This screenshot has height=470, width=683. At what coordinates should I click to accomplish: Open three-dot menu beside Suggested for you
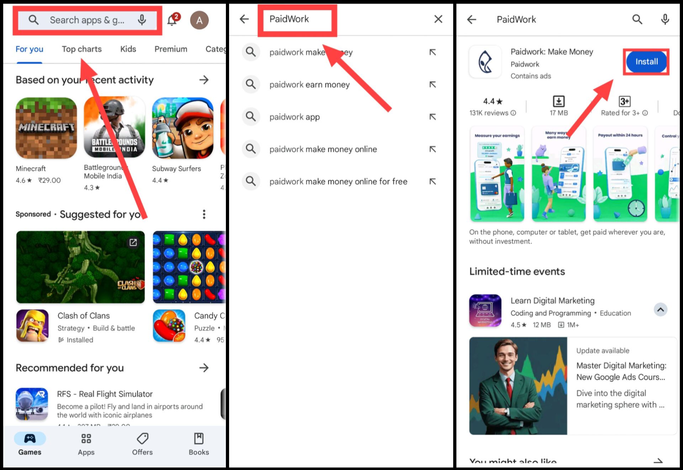click(204, 214)
